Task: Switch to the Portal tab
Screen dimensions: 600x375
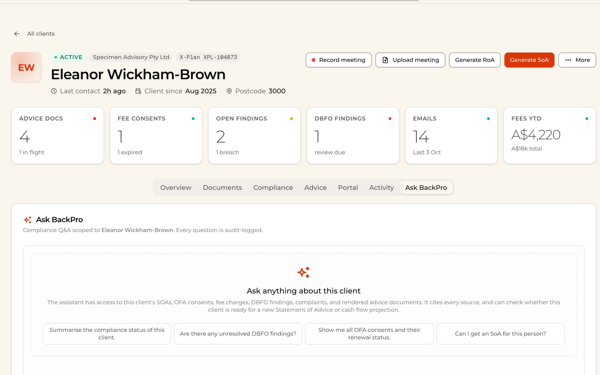Action: point(348,187)
